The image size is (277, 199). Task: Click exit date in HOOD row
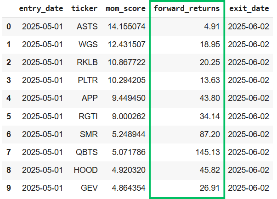click(249, 170)
